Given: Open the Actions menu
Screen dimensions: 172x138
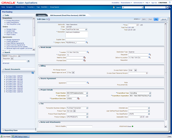Looking at the screenshot, I should click(x=137, y=19).
